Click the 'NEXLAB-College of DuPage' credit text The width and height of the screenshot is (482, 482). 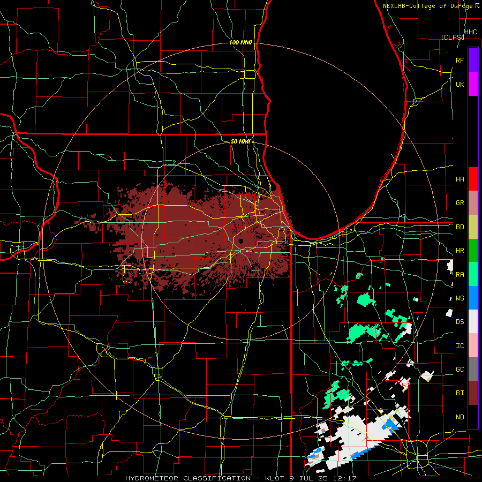pyautogui.click(x=427, y=6)
